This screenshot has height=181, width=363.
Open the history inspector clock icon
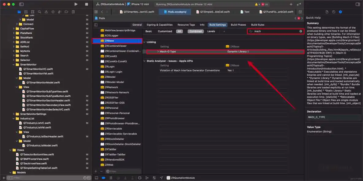tap(334, 12)
